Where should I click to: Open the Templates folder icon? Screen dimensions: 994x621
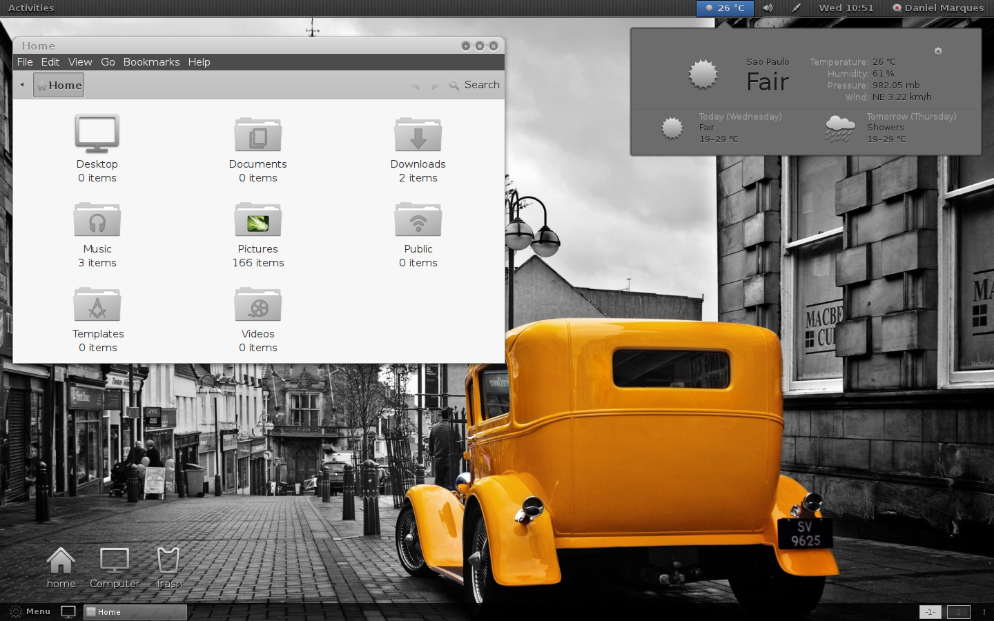(x=97, y=304)
